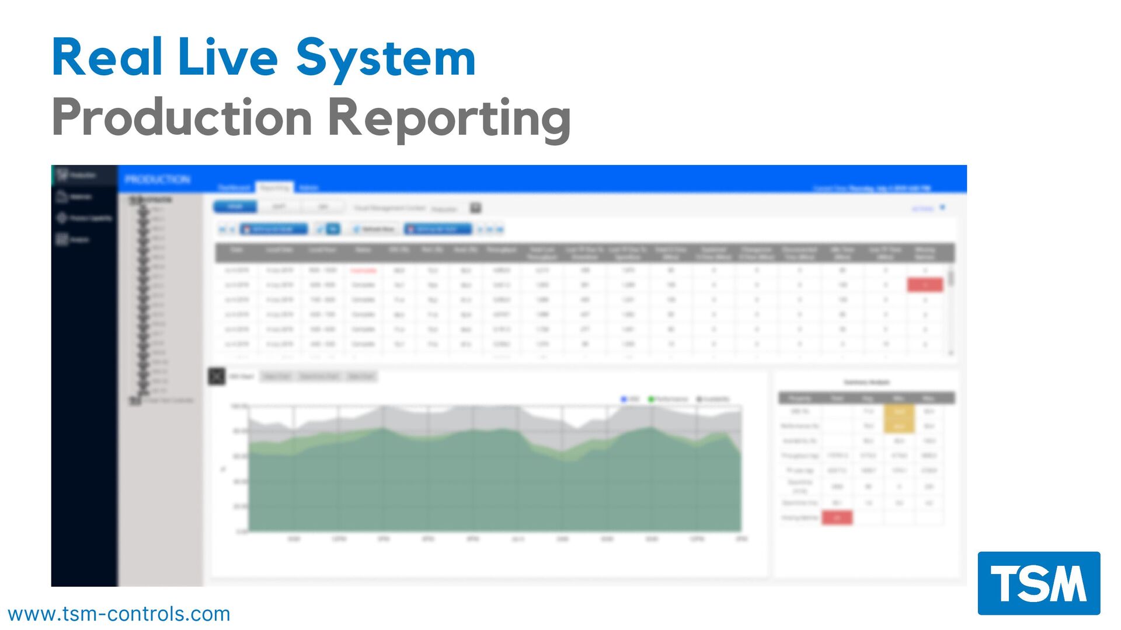Select the HOUR view button
Viewport: 1121px width, 630px height.
click(235, 207)
